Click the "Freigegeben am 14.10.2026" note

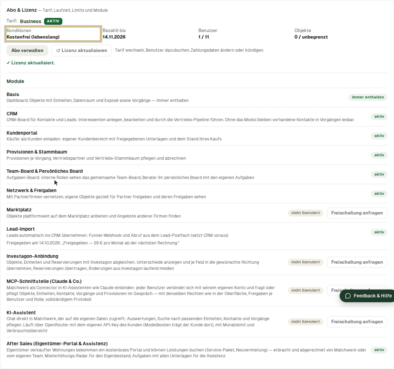pyautogui.click(x=93, y=243)
